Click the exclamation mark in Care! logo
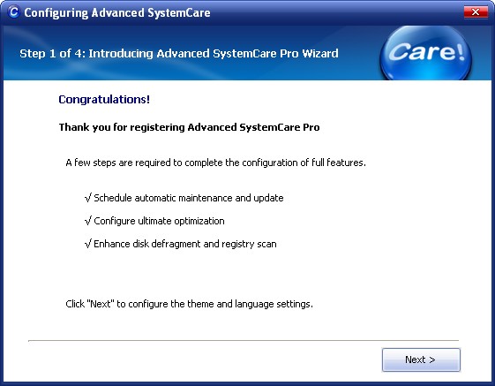This screenshot has height=386, width=495. [460, 51]
